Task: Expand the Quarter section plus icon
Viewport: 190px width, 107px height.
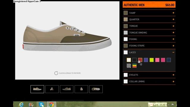Action: (x=173, y=19)
